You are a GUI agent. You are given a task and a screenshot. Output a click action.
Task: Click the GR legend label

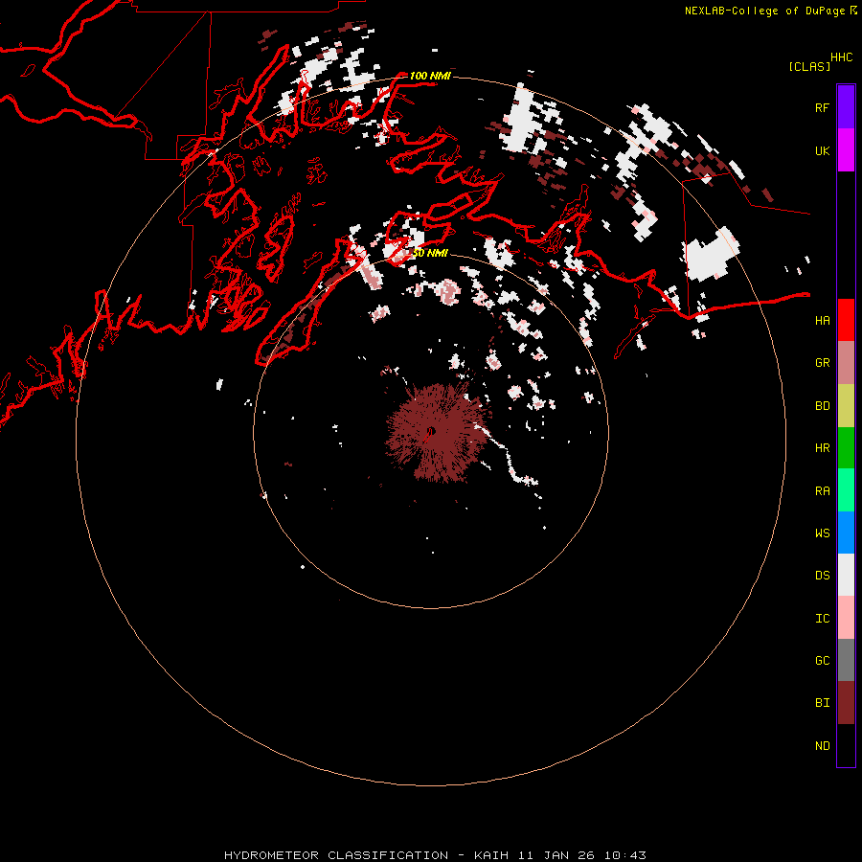click(822, 363)
